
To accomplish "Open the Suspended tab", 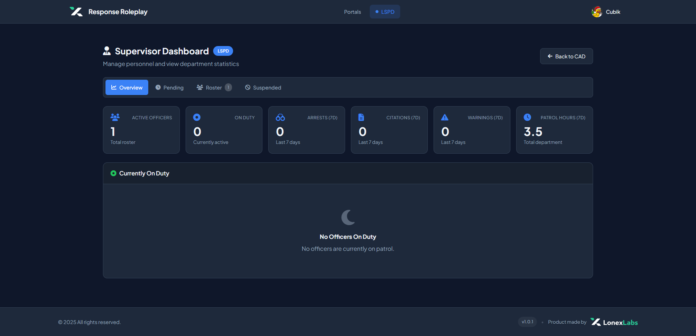I will (x=263, y=87).
